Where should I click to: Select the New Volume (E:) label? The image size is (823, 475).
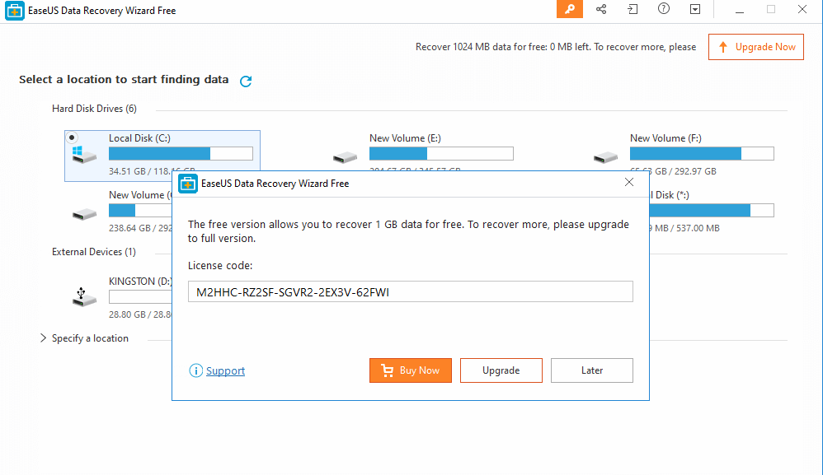[x=405, y=138]
